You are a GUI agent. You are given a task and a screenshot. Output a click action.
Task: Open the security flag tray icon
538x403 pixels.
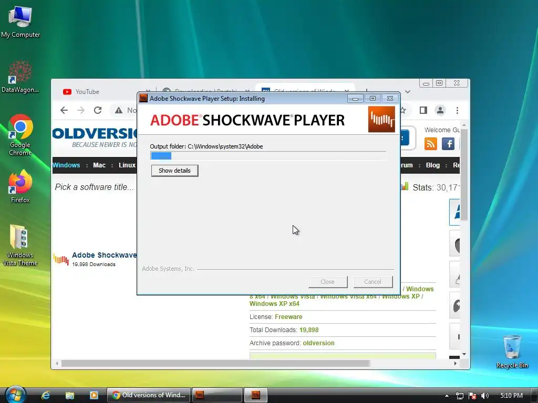click(x=472, y=396)
